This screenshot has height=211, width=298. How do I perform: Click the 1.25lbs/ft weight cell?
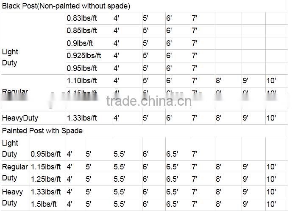[46, 179]
